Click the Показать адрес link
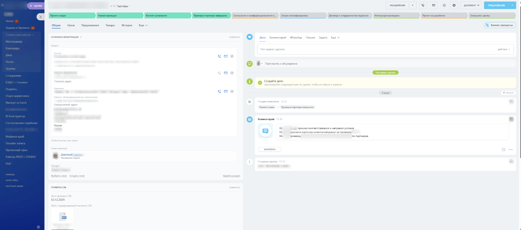Screen dimensions: 521x230 coord(63,81)
